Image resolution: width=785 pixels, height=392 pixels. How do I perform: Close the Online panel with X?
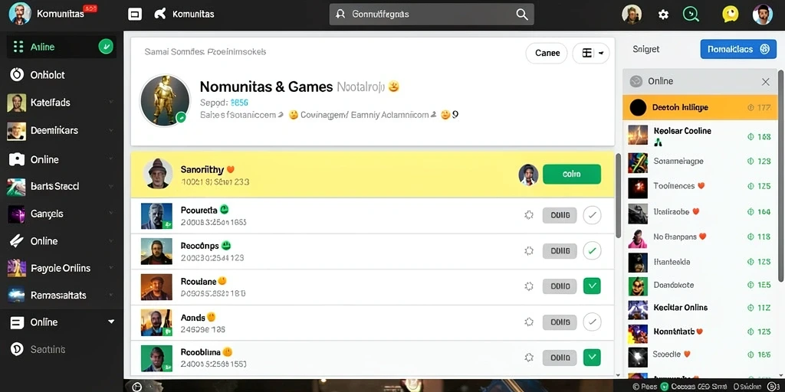click(x=766, y=81)
